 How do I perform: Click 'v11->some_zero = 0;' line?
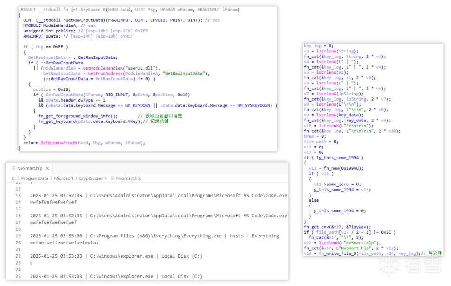(x=337, y=184)
